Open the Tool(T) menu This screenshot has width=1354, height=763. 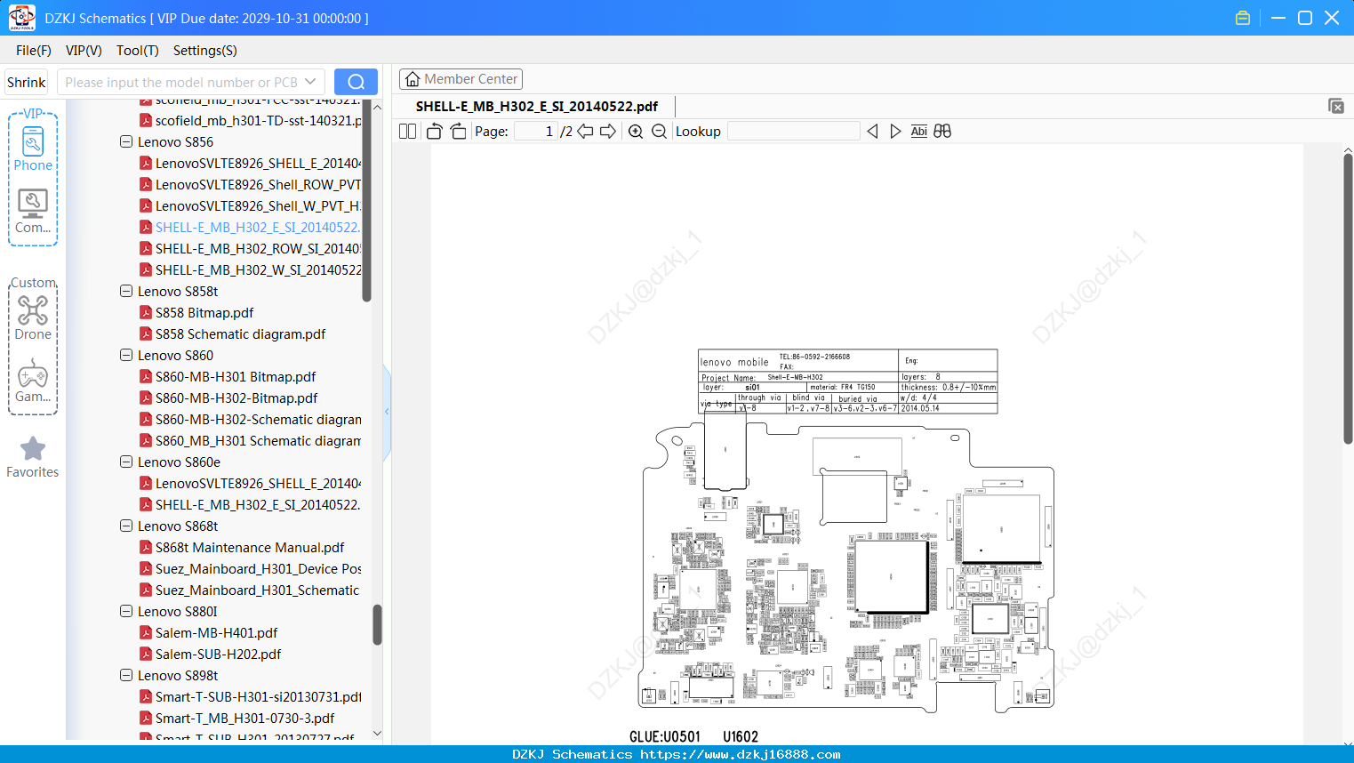(x=138, y=51)
